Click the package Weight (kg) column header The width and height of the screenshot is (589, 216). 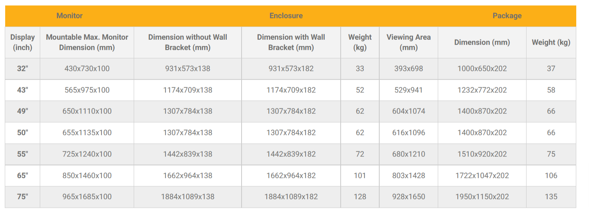click(x=551, y=43)
